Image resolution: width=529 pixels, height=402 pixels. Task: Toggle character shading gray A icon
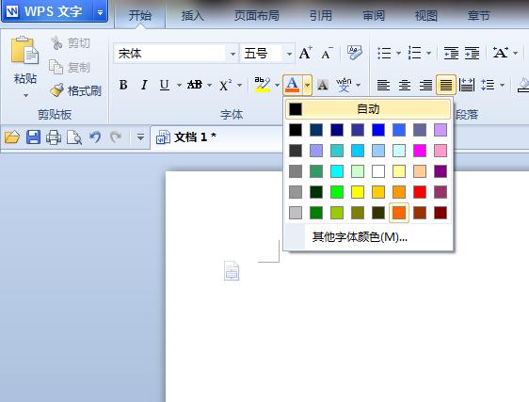click(x=323, y=85)
